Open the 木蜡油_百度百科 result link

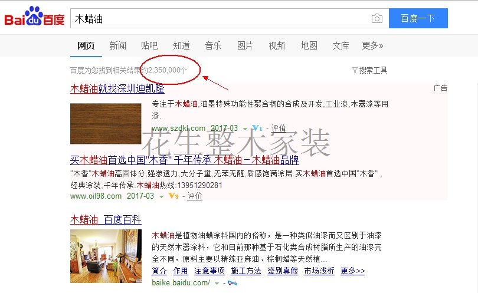coord(106,219)
